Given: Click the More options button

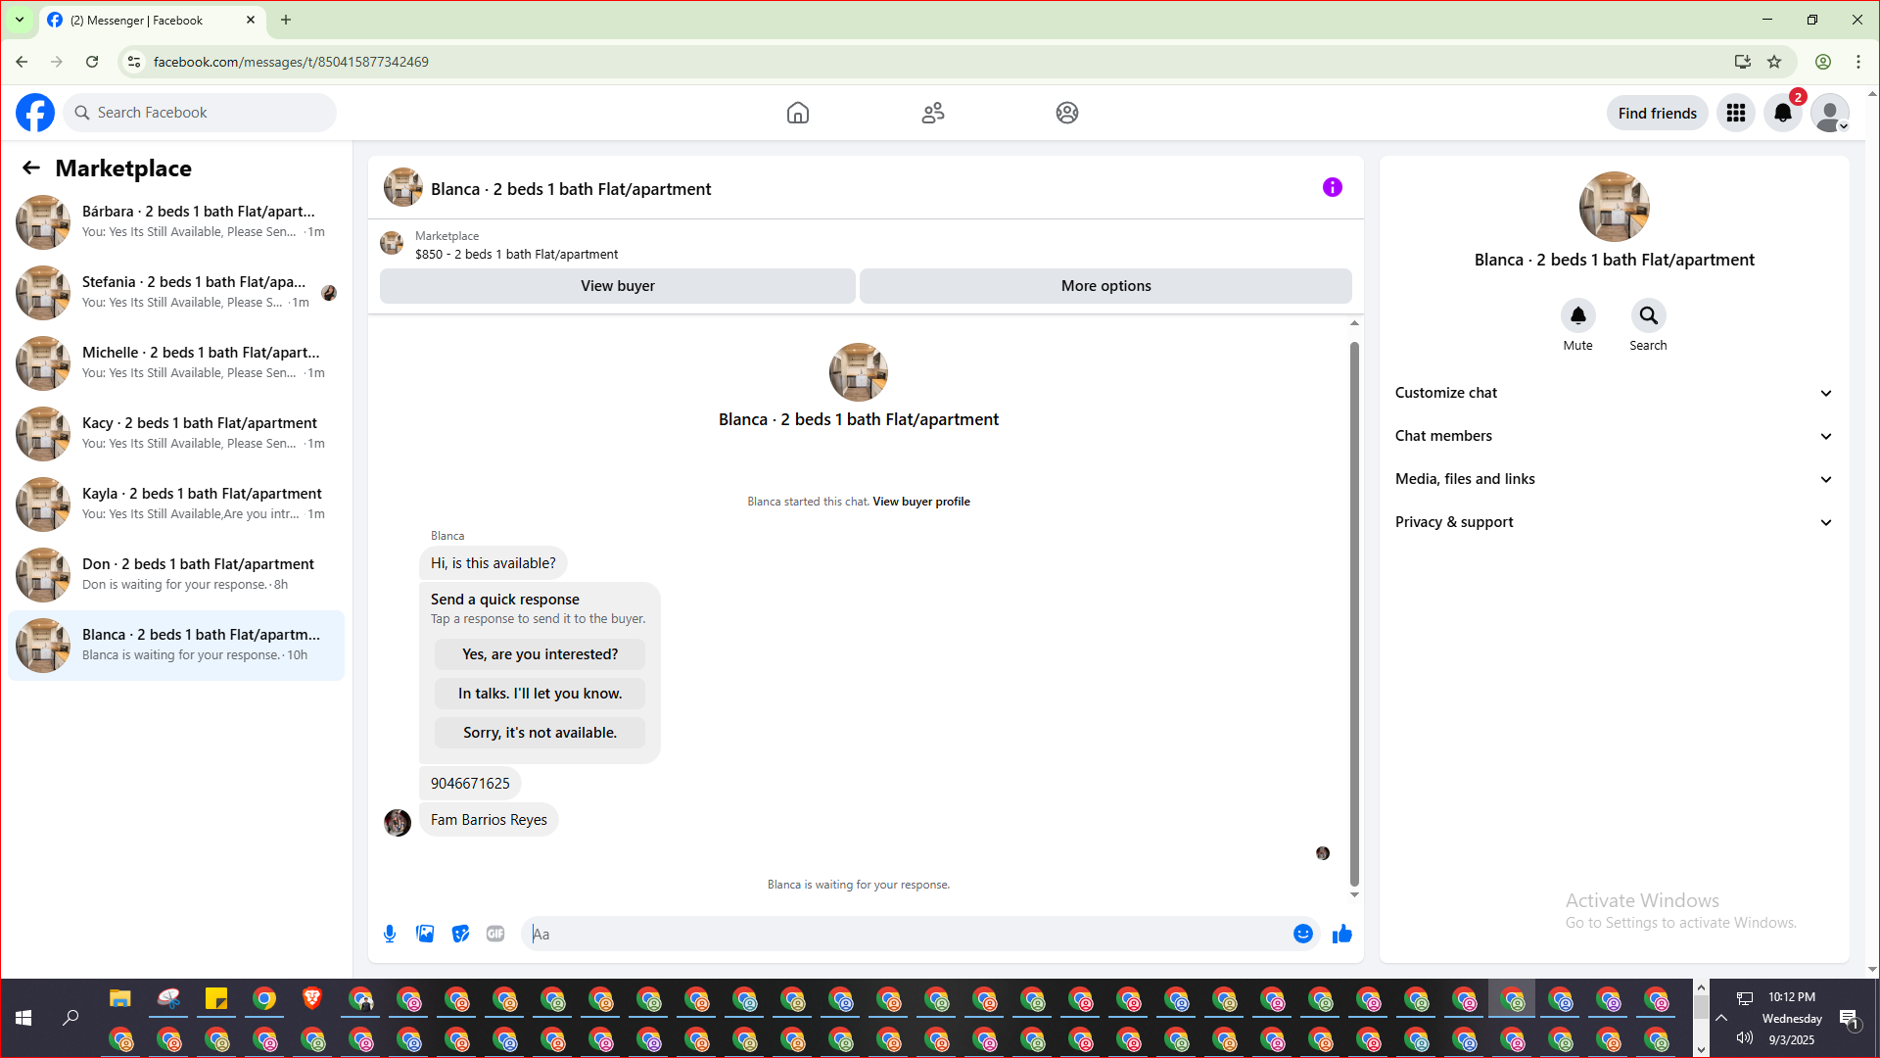Looking at the screenshot, I should 1105,286.
